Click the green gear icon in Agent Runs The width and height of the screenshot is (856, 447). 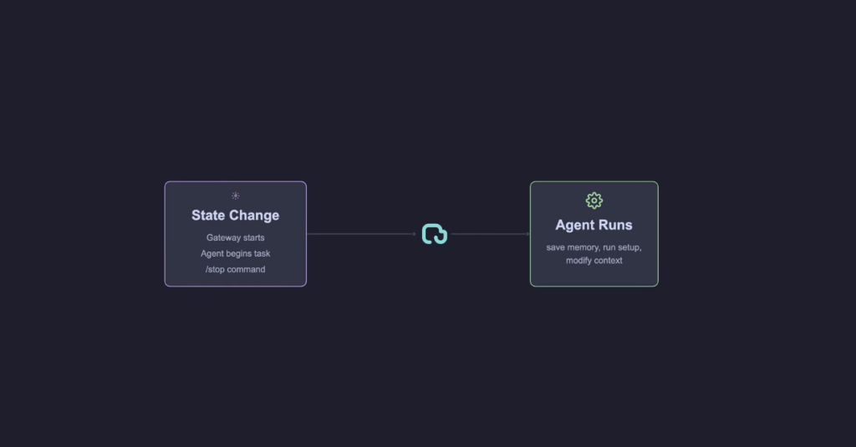[x=594, y=201]
